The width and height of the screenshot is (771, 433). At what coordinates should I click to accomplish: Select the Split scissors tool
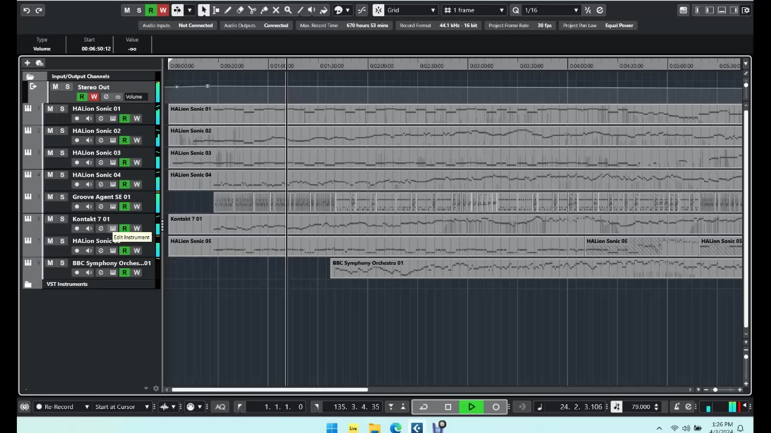252,10
